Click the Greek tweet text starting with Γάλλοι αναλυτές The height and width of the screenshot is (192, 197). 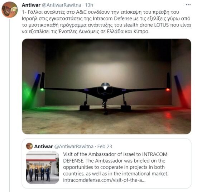point(106,22)
